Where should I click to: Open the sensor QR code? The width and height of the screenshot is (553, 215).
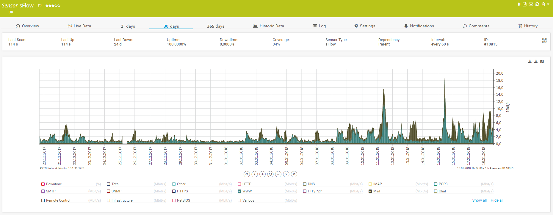(x=544, y=40)
